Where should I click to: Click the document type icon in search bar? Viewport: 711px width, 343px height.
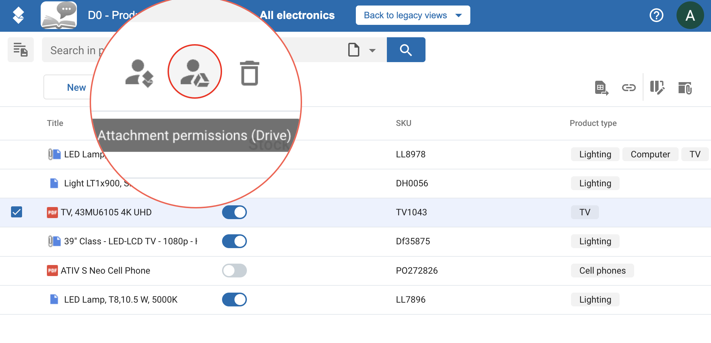click(x=353, y=50)
